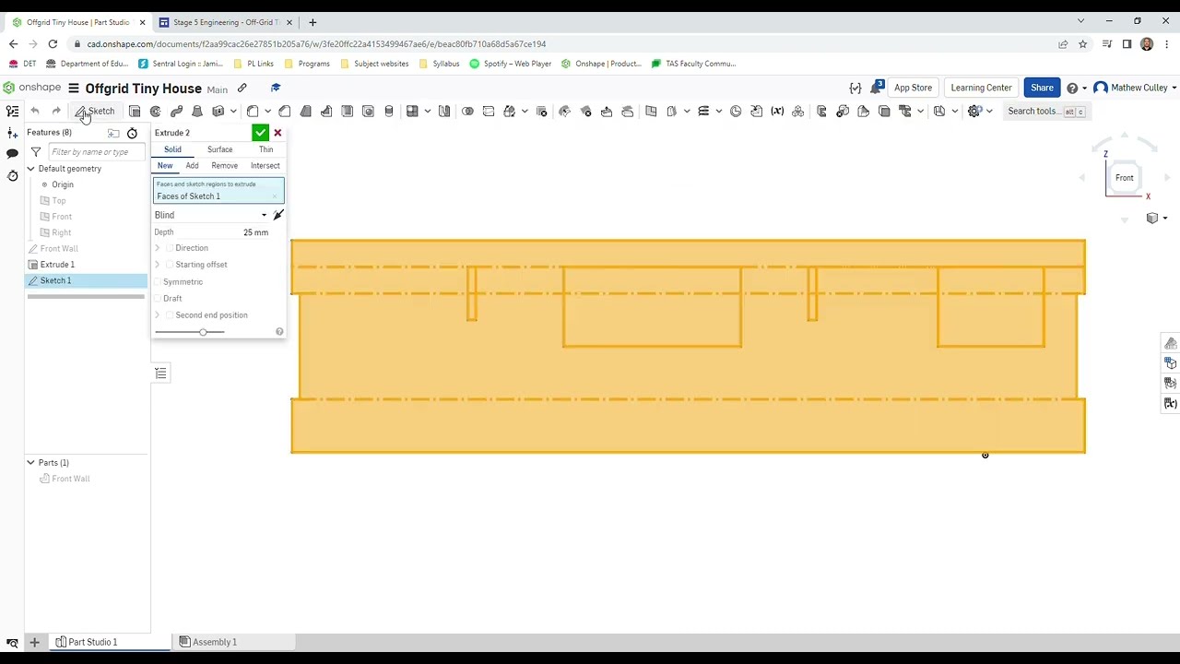Click the Filter by name or type field
Image resolution: width=1180 pixels, height=664 pixels.
(x=97, y=152)
